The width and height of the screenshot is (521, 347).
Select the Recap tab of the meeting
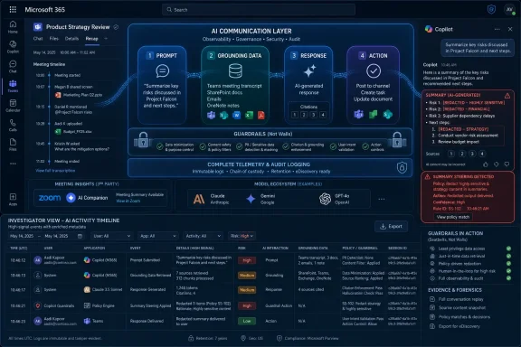point(91,39)
